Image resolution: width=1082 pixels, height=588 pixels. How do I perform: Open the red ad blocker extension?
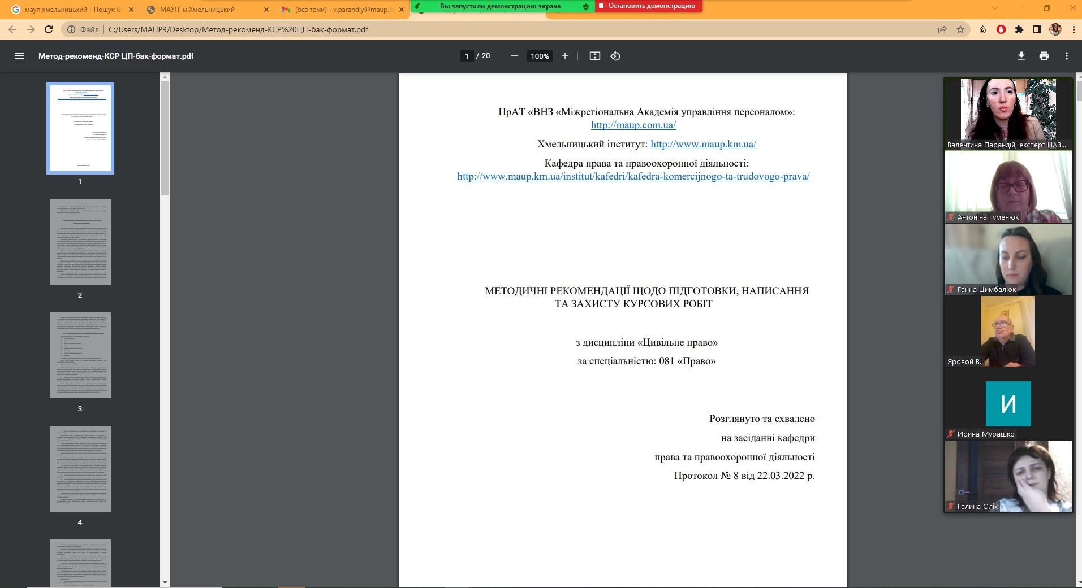[x=1001, y=29]
